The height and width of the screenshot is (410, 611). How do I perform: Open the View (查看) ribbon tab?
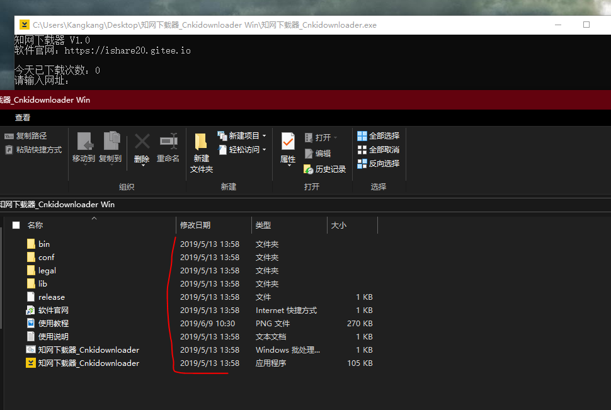point(23,118)
